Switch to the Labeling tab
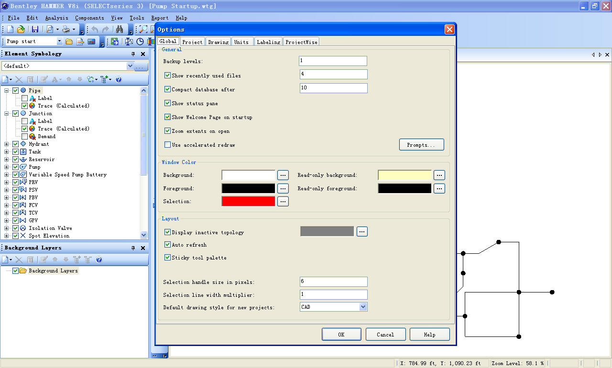 click(269, 42)
